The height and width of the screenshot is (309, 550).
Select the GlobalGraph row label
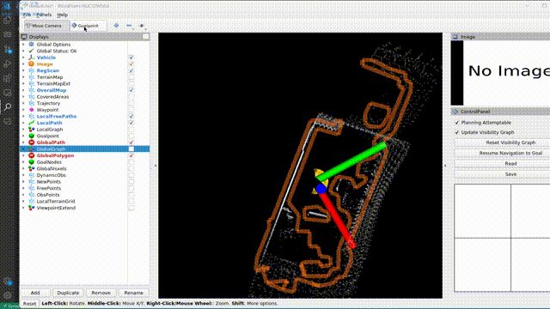point(52,148)
